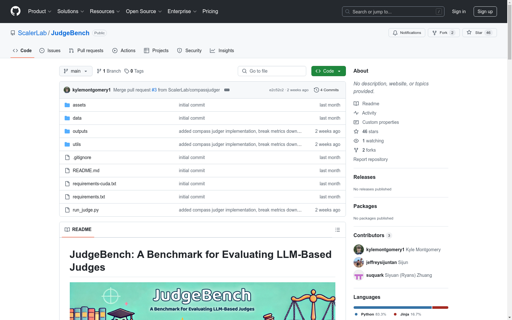Click the suquark contributor avatar
The width and height of the screenshot is (512, 320).
(359, 275)
